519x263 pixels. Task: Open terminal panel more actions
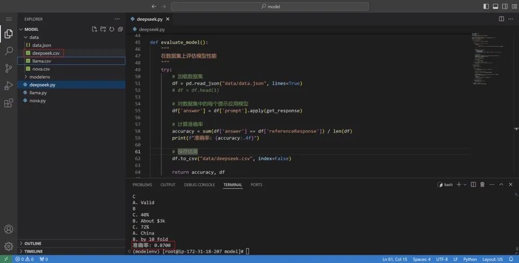492,185
